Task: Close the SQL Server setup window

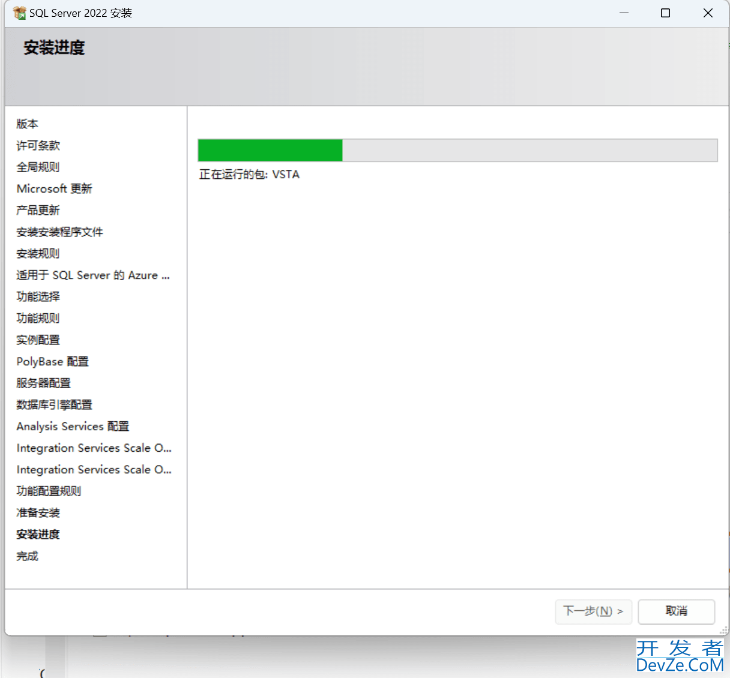Action: 708,13
